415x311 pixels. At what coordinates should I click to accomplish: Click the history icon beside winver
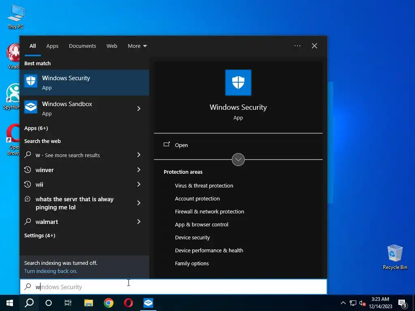click(28, 170)
